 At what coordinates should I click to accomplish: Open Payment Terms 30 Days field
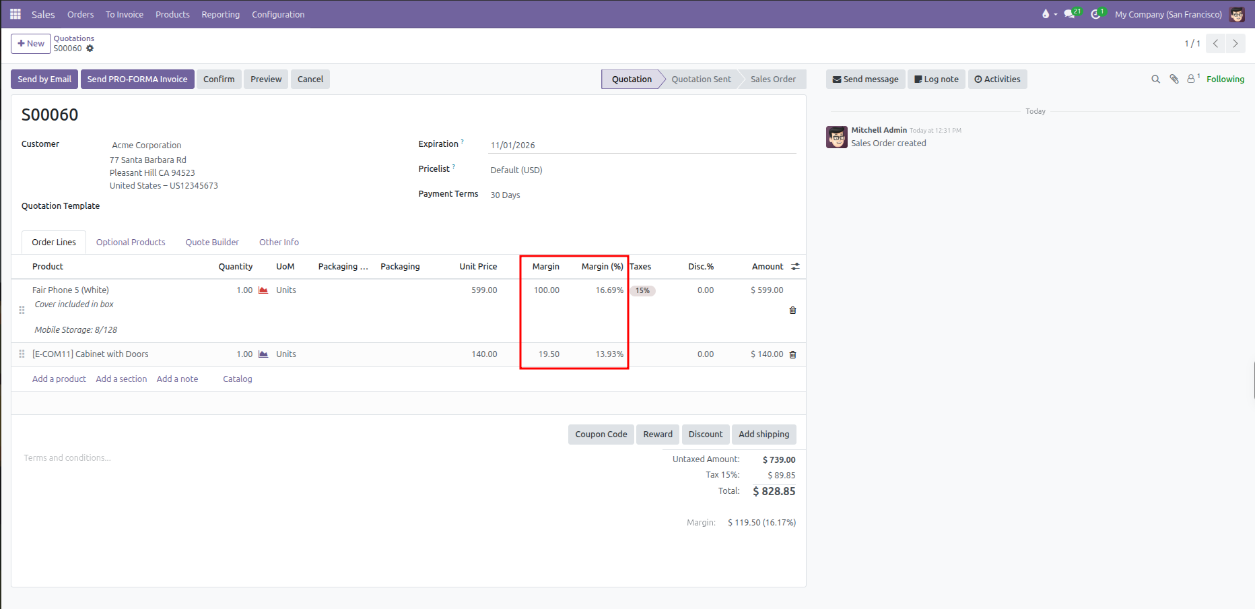coord(643,195)
